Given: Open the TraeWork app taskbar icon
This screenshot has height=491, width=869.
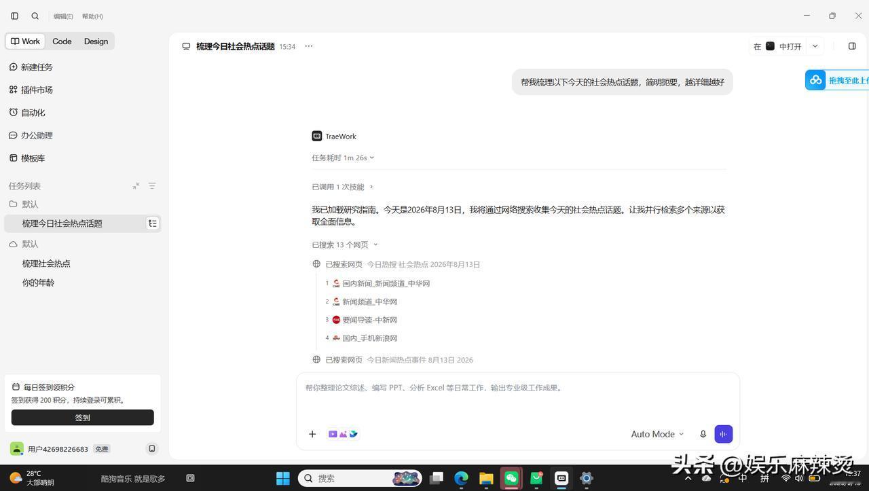Looking at the screenshot, I should (x=561, y=478).
